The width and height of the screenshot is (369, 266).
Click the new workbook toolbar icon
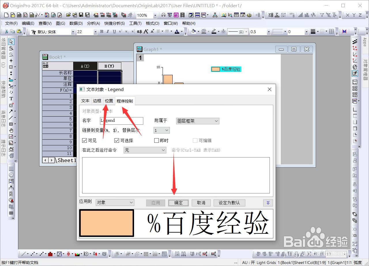point(19,15)
